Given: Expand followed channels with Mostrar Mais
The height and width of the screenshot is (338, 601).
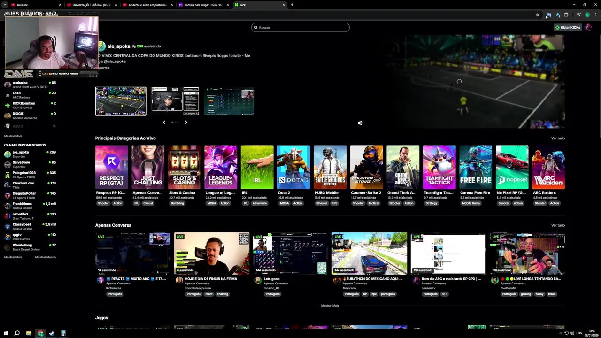Looking at the screenshot, I should tap(13, 136).
